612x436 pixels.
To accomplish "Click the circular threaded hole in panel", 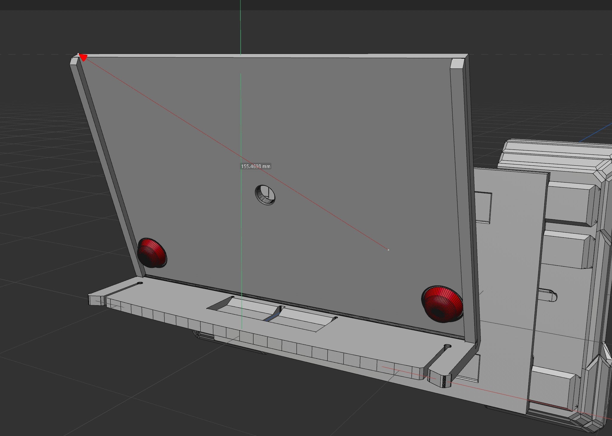I will (265, 195).
